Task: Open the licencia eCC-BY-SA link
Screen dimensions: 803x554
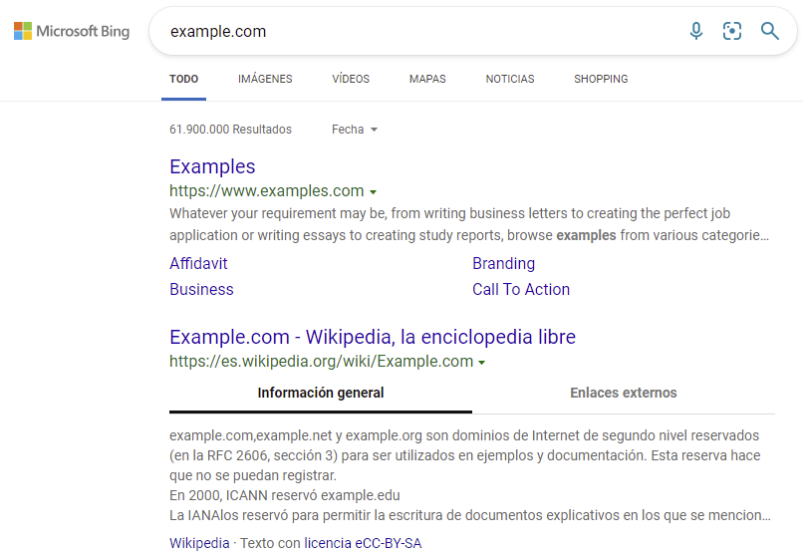Action: [363, 543]
